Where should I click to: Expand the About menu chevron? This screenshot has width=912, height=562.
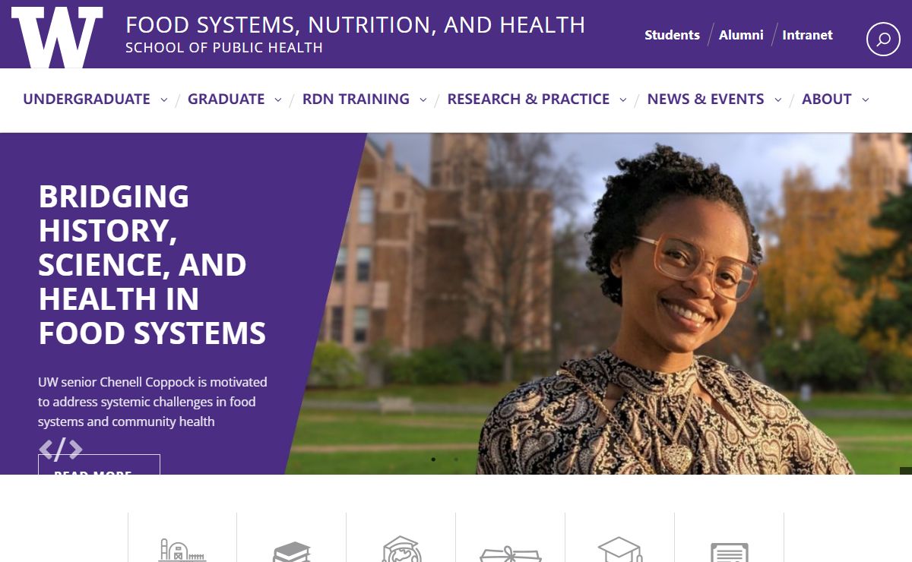coord(866,99)
